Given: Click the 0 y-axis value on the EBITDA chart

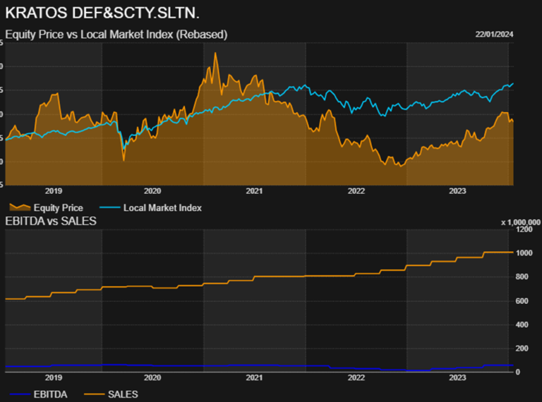Looking at the screenshot, I should coord(518,372).
